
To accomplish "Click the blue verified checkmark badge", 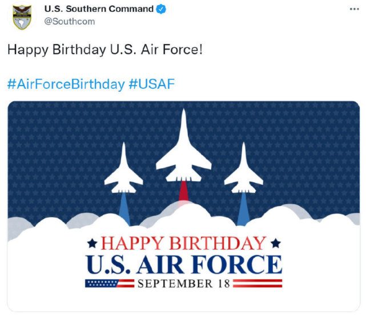I will pos(162,9).
